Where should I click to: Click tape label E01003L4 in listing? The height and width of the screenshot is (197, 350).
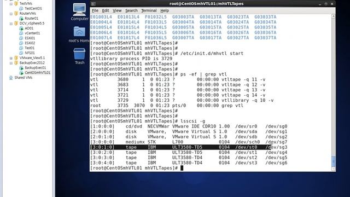101,17
